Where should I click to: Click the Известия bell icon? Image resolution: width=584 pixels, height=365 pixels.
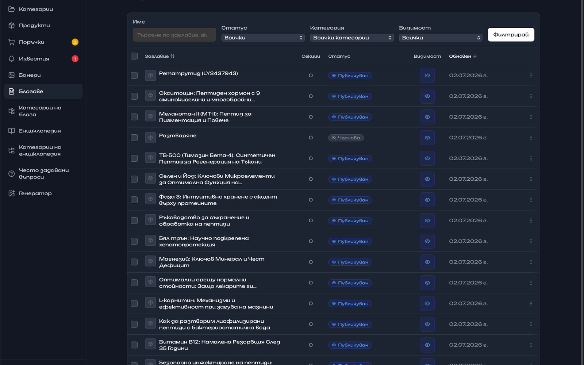pos(12,58)
